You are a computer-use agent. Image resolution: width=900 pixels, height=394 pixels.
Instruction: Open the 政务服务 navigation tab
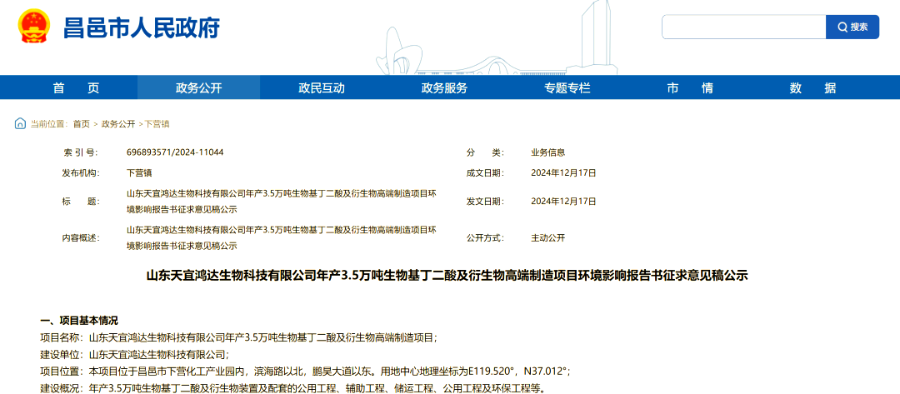coord(444,87)
